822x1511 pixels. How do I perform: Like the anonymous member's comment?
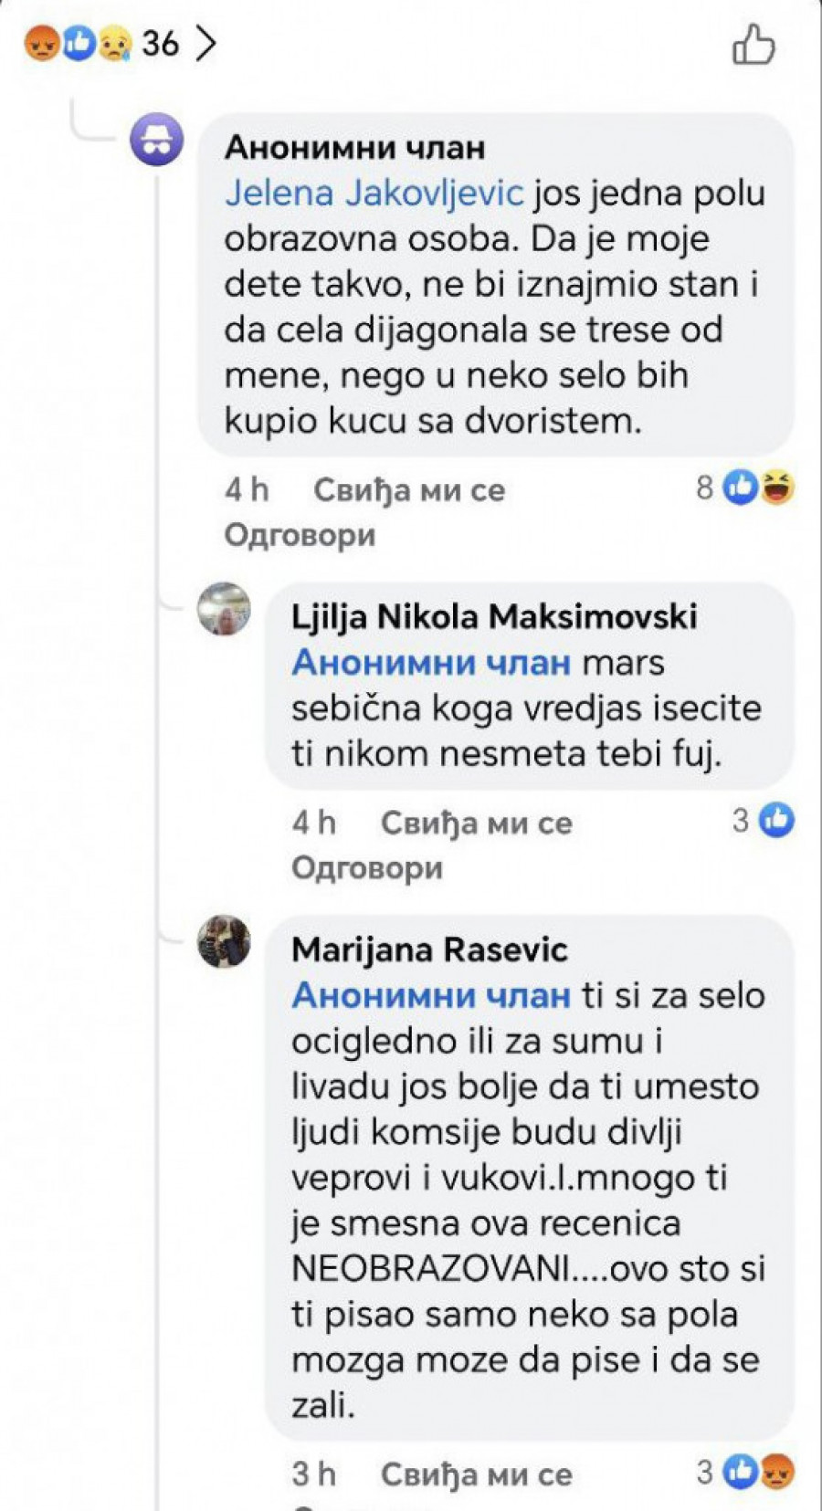[x=408, y=490]
